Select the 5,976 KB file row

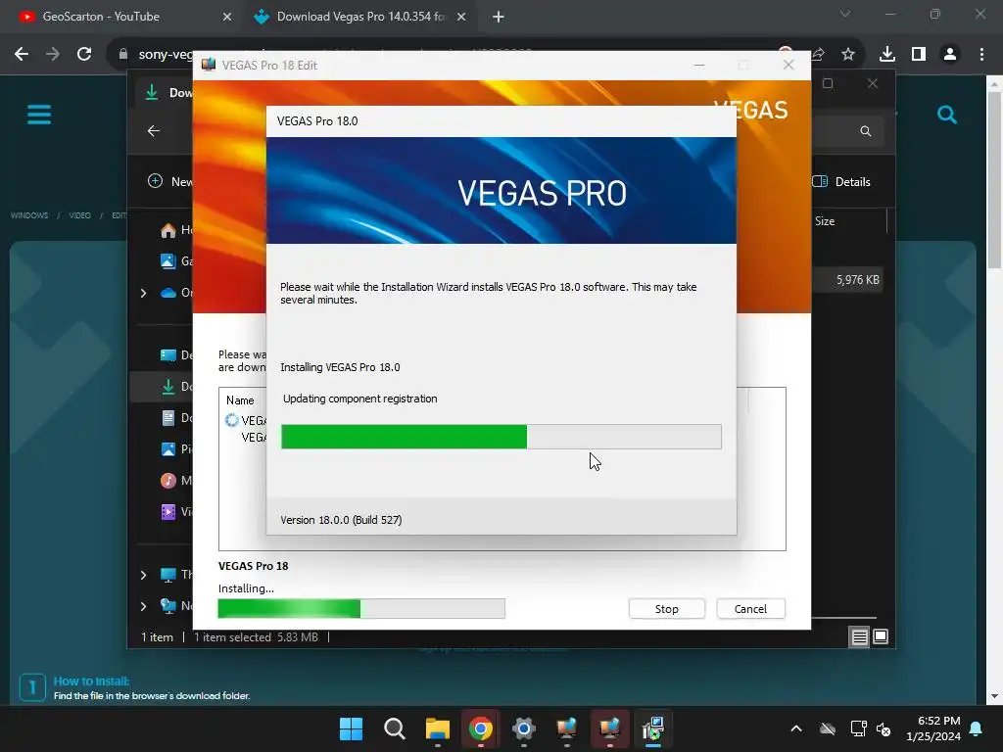coord(848,280)
